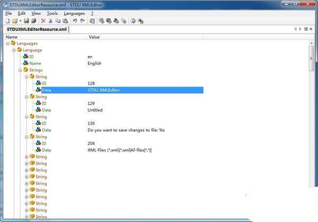Open the File menu
Viewport: 318px width, 222px height.
[x=8, y=13]
